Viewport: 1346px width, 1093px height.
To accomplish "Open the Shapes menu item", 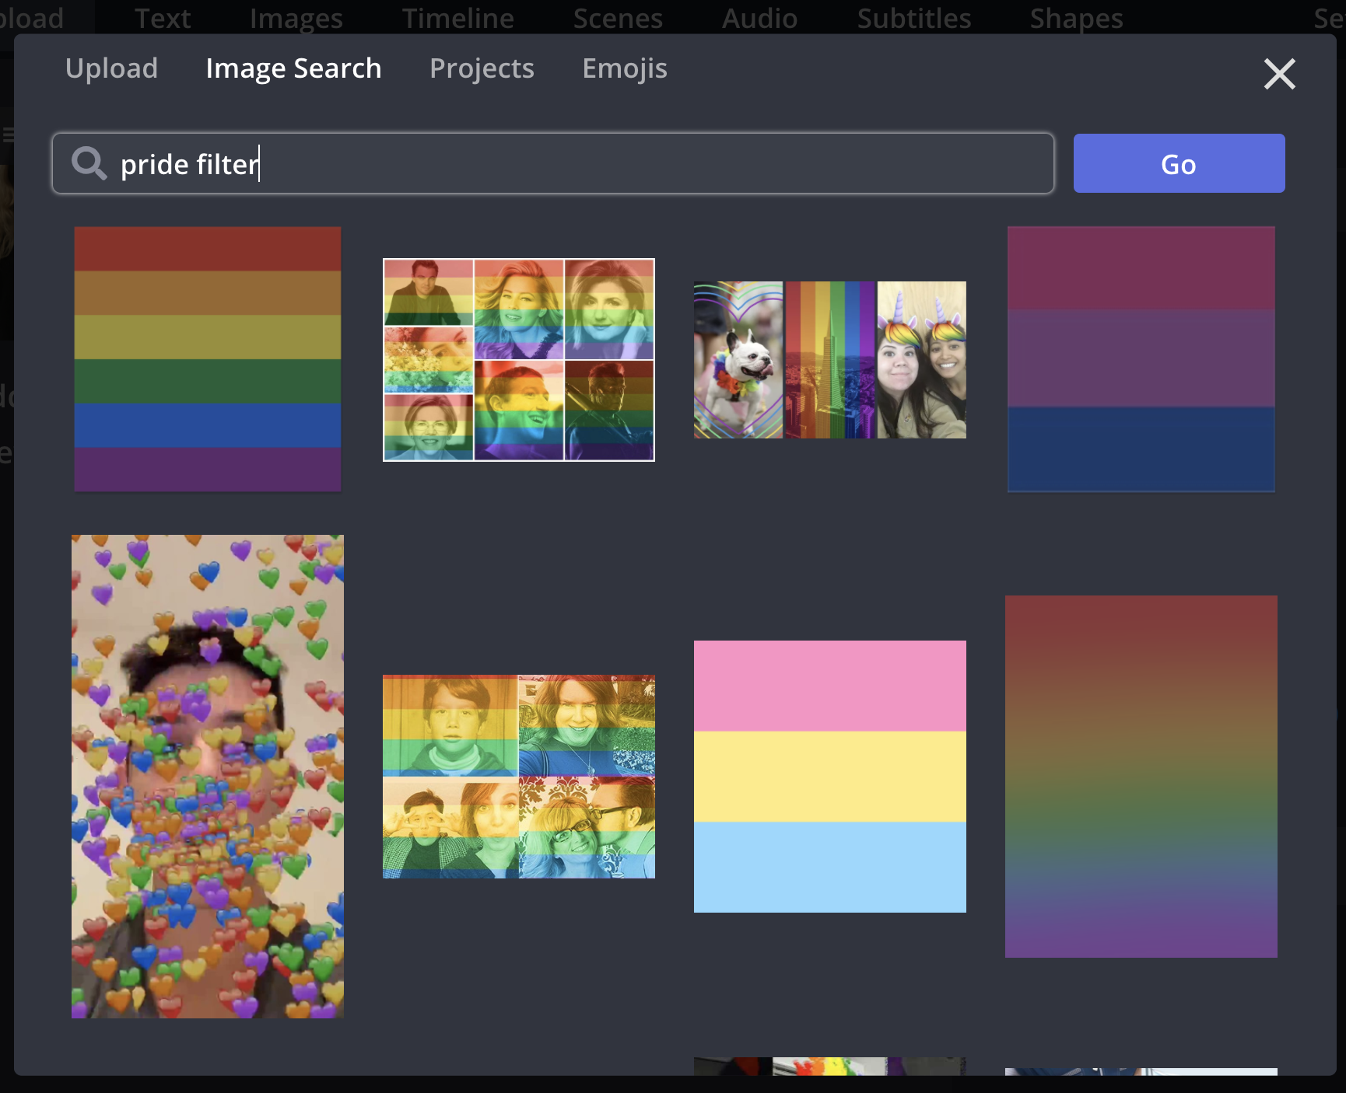I will (x=1076, y=17).
